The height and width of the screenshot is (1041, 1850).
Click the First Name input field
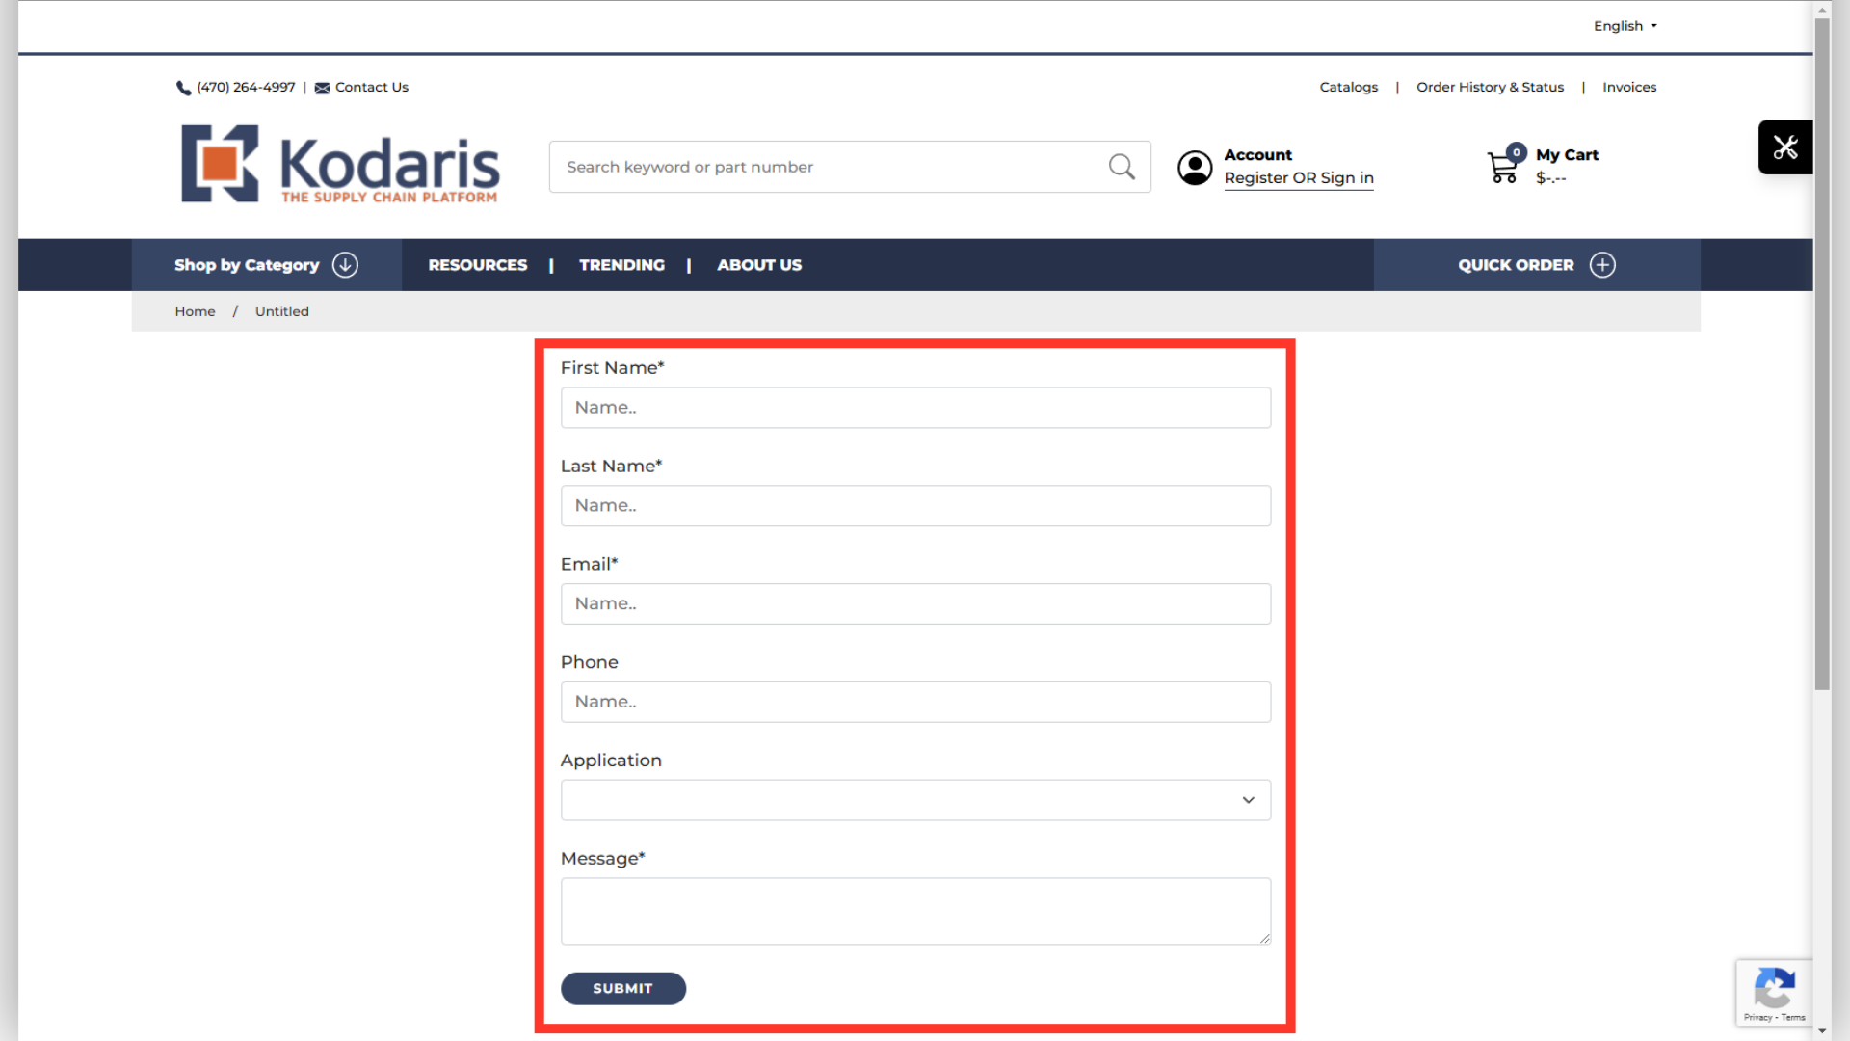(x=914, y=408)
